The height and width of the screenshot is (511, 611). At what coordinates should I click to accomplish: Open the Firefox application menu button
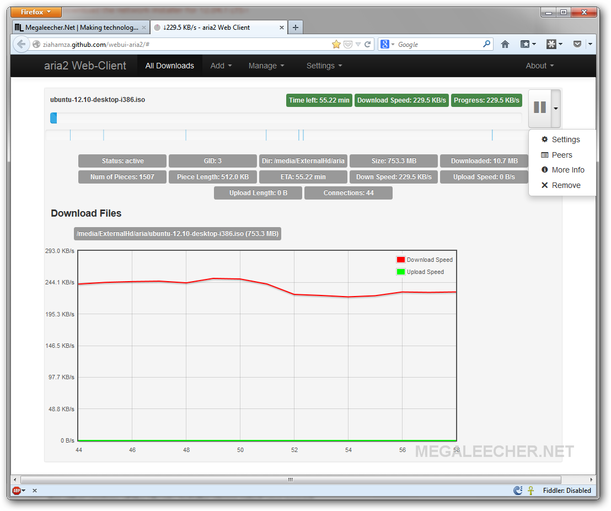tap(36, 12)
